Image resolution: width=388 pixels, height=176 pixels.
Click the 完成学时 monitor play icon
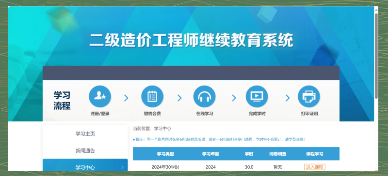[257, 97]
